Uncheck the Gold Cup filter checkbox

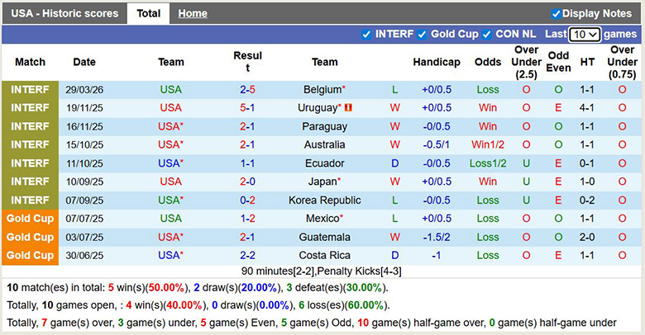pyautogui.click(x=422, y=35)
